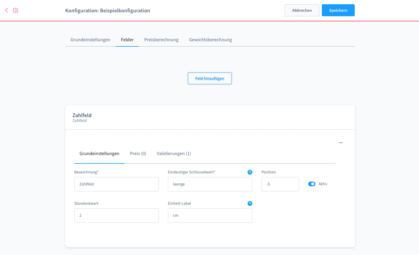Click the red back arrow icon
The image size is (419, 255).
[7, 10]
